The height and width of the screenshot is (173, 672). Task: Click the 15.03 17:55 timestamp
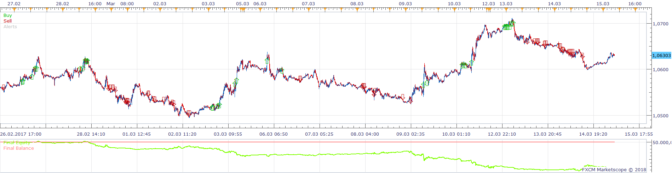point(639,134)
